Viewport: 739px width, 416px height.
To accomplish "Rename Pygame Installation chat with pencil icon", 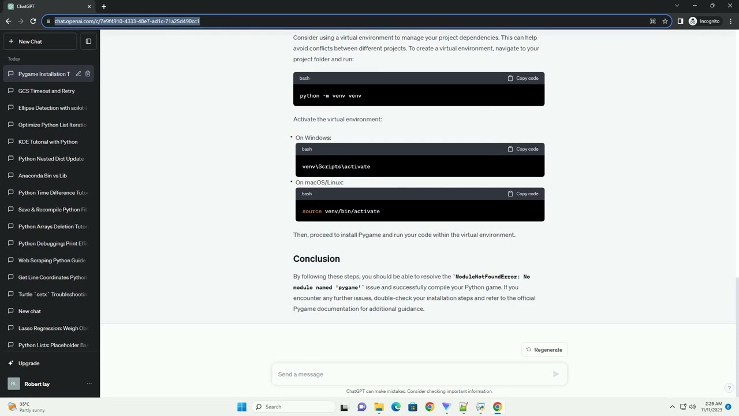I will tap(78, 74).
